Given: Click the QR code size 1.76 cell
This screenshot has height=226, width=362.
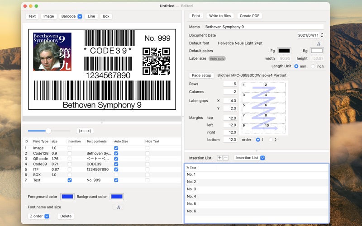Looking at the screenshot, I should [x=55, y=159].
